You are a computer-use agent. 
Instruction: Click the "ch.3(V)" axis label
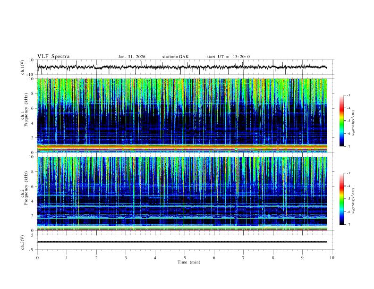pos(23,242)
